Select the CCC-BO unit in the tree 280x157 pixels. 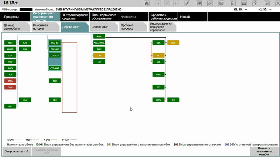click(55, 43)
